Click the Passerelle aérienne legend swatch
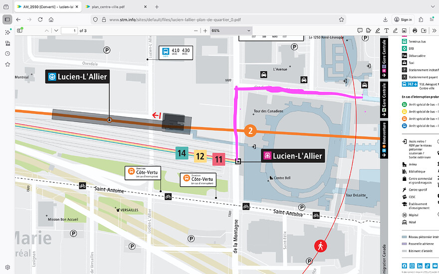439x274 pixels. (404, 244)
